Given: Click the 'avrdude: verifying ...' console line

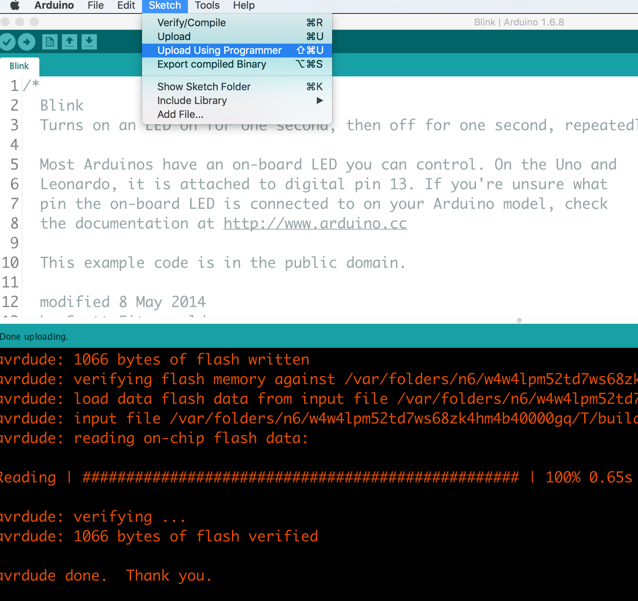Looking at the screenshot, I should (x=92, y=517).
